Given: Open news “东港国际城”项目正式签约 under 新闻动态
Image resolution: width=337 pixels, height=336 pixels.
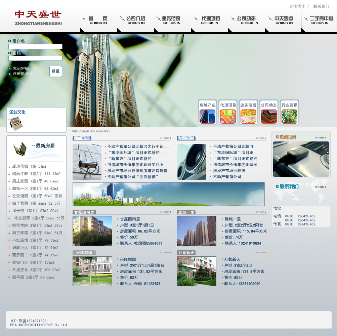Looking at the screenshot, I should point(136,153).
